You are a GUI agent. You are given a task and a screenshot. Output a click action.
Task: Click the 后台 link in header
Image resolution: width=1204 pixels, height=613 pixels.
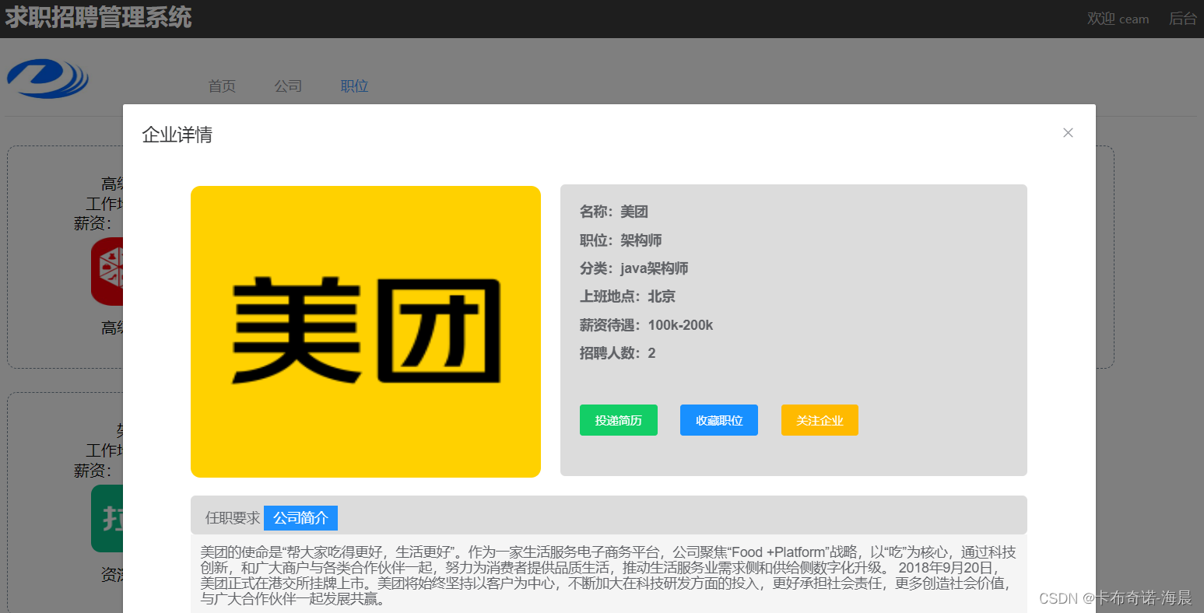[x=1183, y=19]
